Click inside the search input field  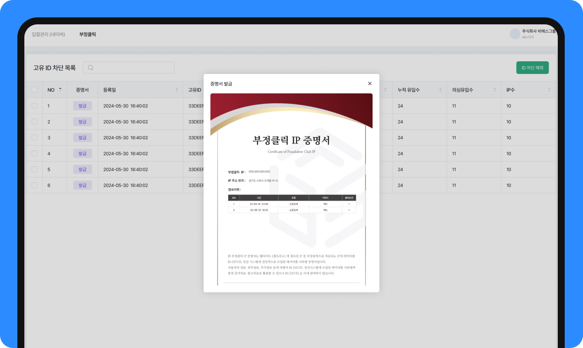[x=131, y=67]
